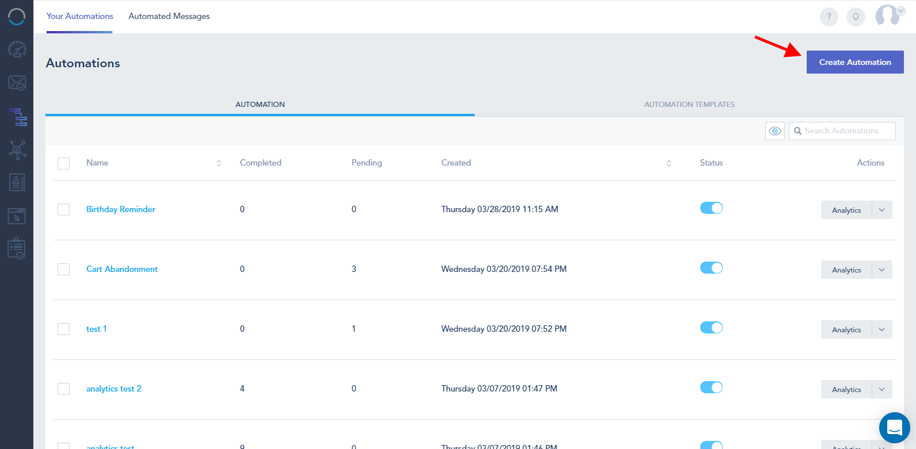This screenshot has width=916, height=449.
Task: Click the help question mark icon
Action: click(829, 17)
